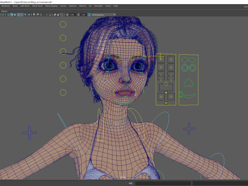Click the MEL command line input field
248x186 pixels.
click(x=163, y=183)
